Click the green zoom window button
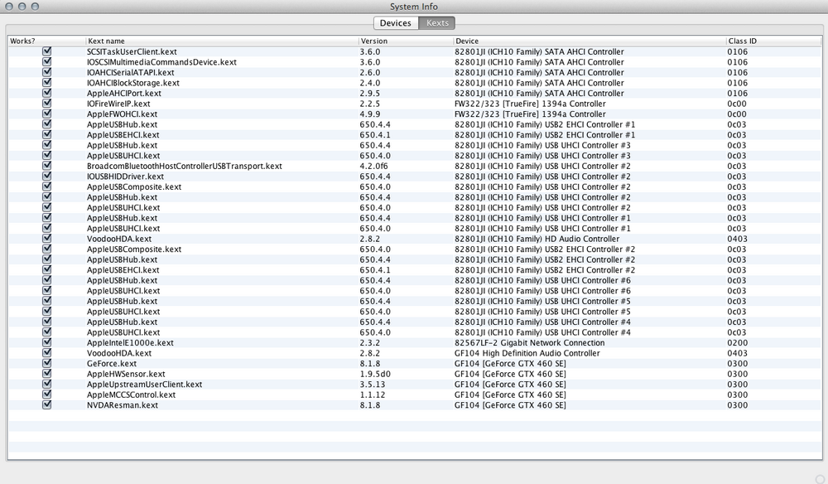Screen dimensions: 828x484 coord(36,7)
